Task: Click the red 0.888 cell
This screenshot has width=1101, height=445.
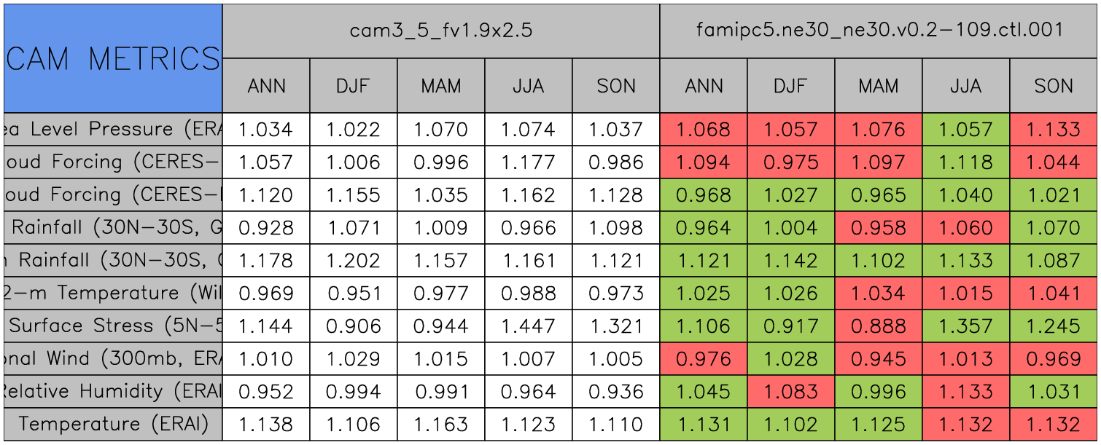Action: [878, 326]
